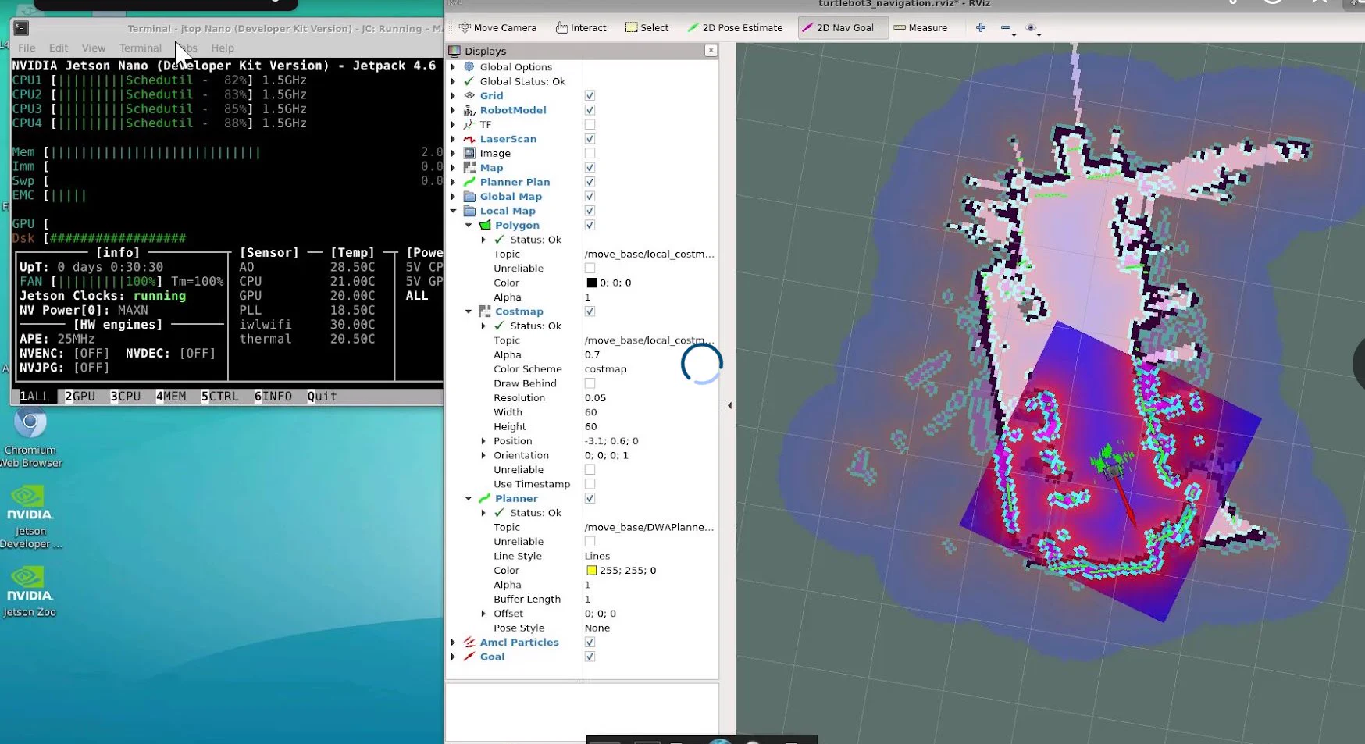1365x744 pixels.
Task: Click the Costmap Alpha value 0.7
Action: (x=593, y=355)
